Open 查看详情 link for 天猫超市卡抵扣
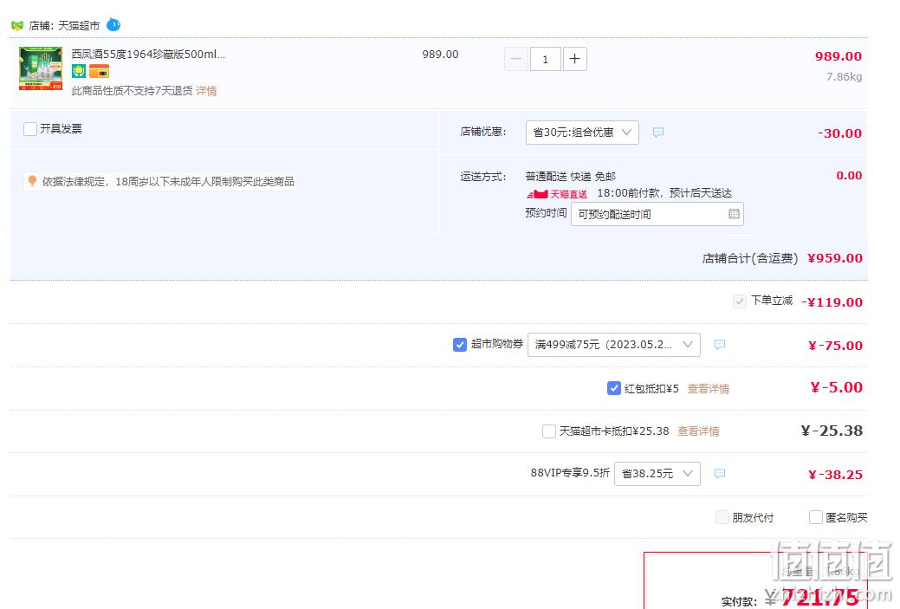 [x=698, y=431]
